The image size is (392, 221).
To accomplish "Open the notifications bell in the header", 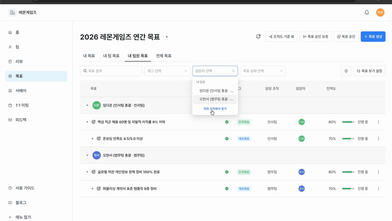I will pyautogui.click(x=367, y=12).
